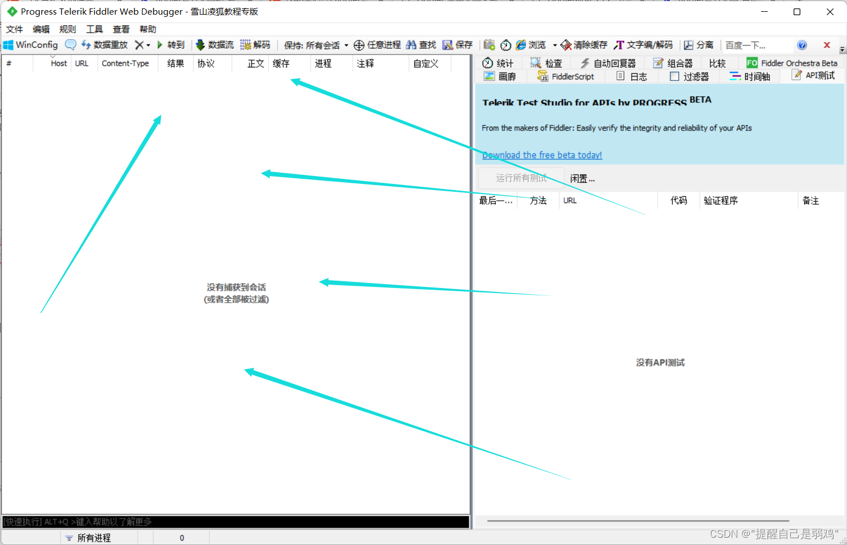Viewport: 847px width, 545px height.
Task: Switch to the 检查 inspectors tab
Action: click(546, 63)
